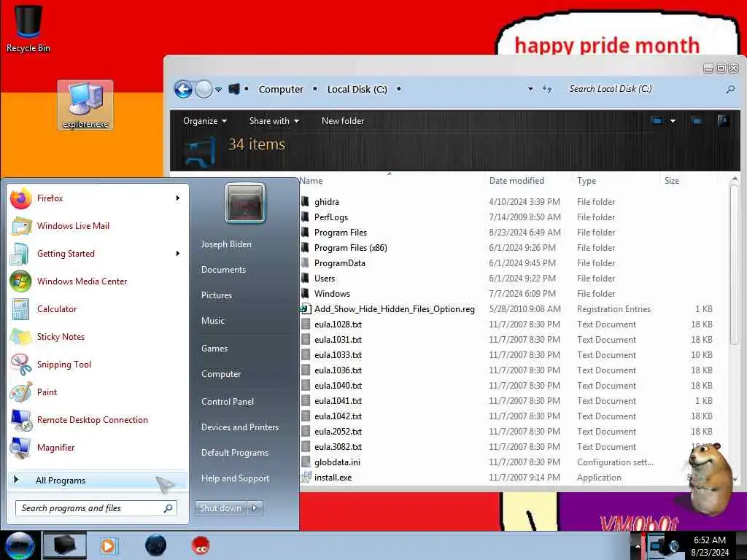Sort by the Type column header
The height and width of the screenshot is (560, 747).
587,181
